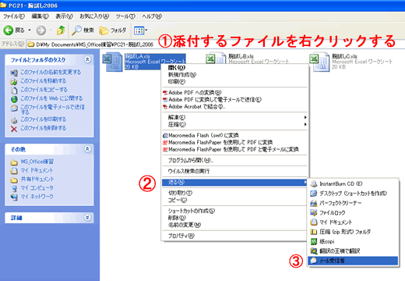Send to 紙copi
This screenshot has height=281, width=405.
click(x=353, y=241)
